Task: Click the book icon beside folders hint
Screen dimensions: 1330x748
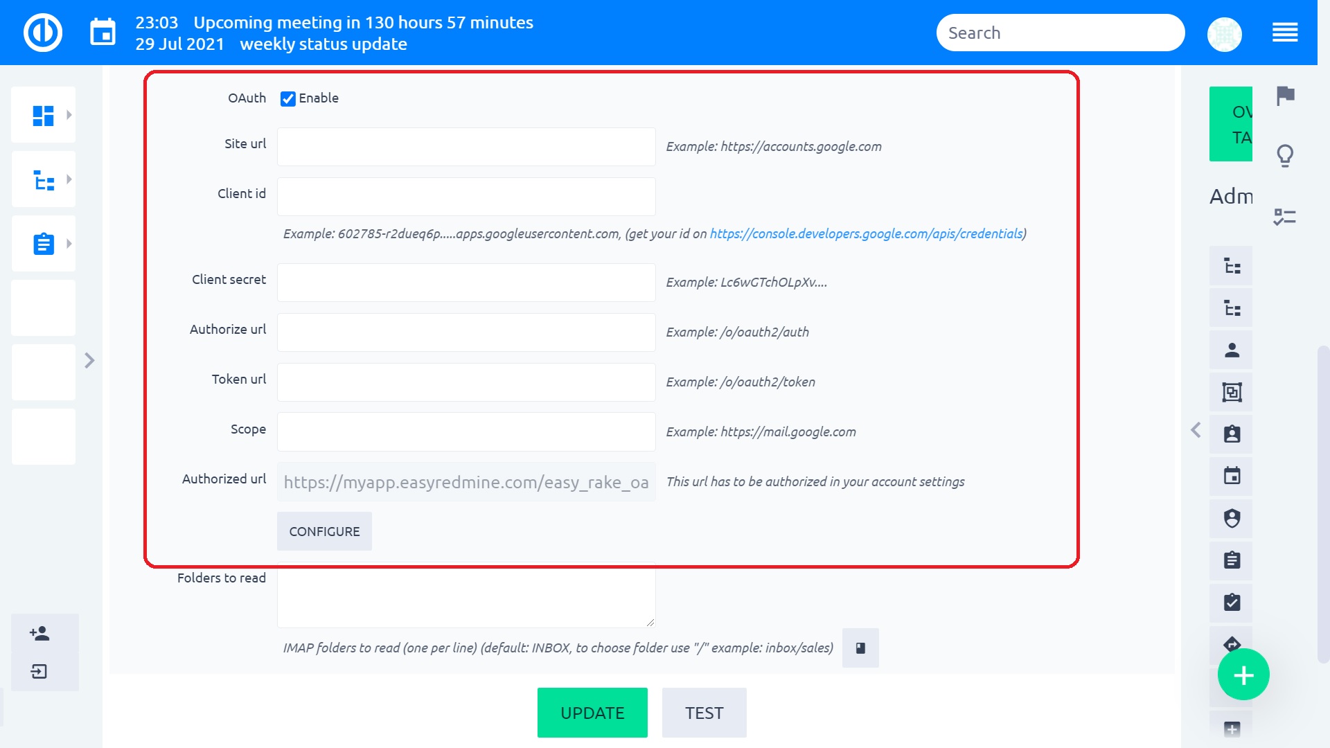Action: coord(860,648)
